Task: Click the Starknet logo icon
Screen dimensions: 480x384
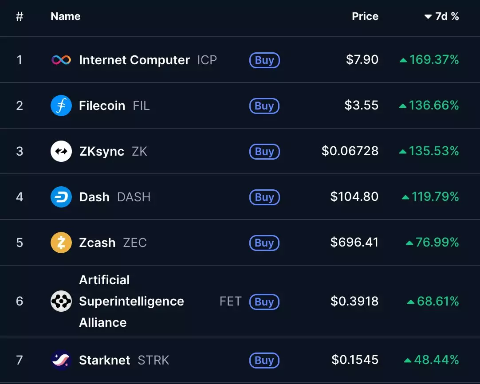Action: (61, 360)
